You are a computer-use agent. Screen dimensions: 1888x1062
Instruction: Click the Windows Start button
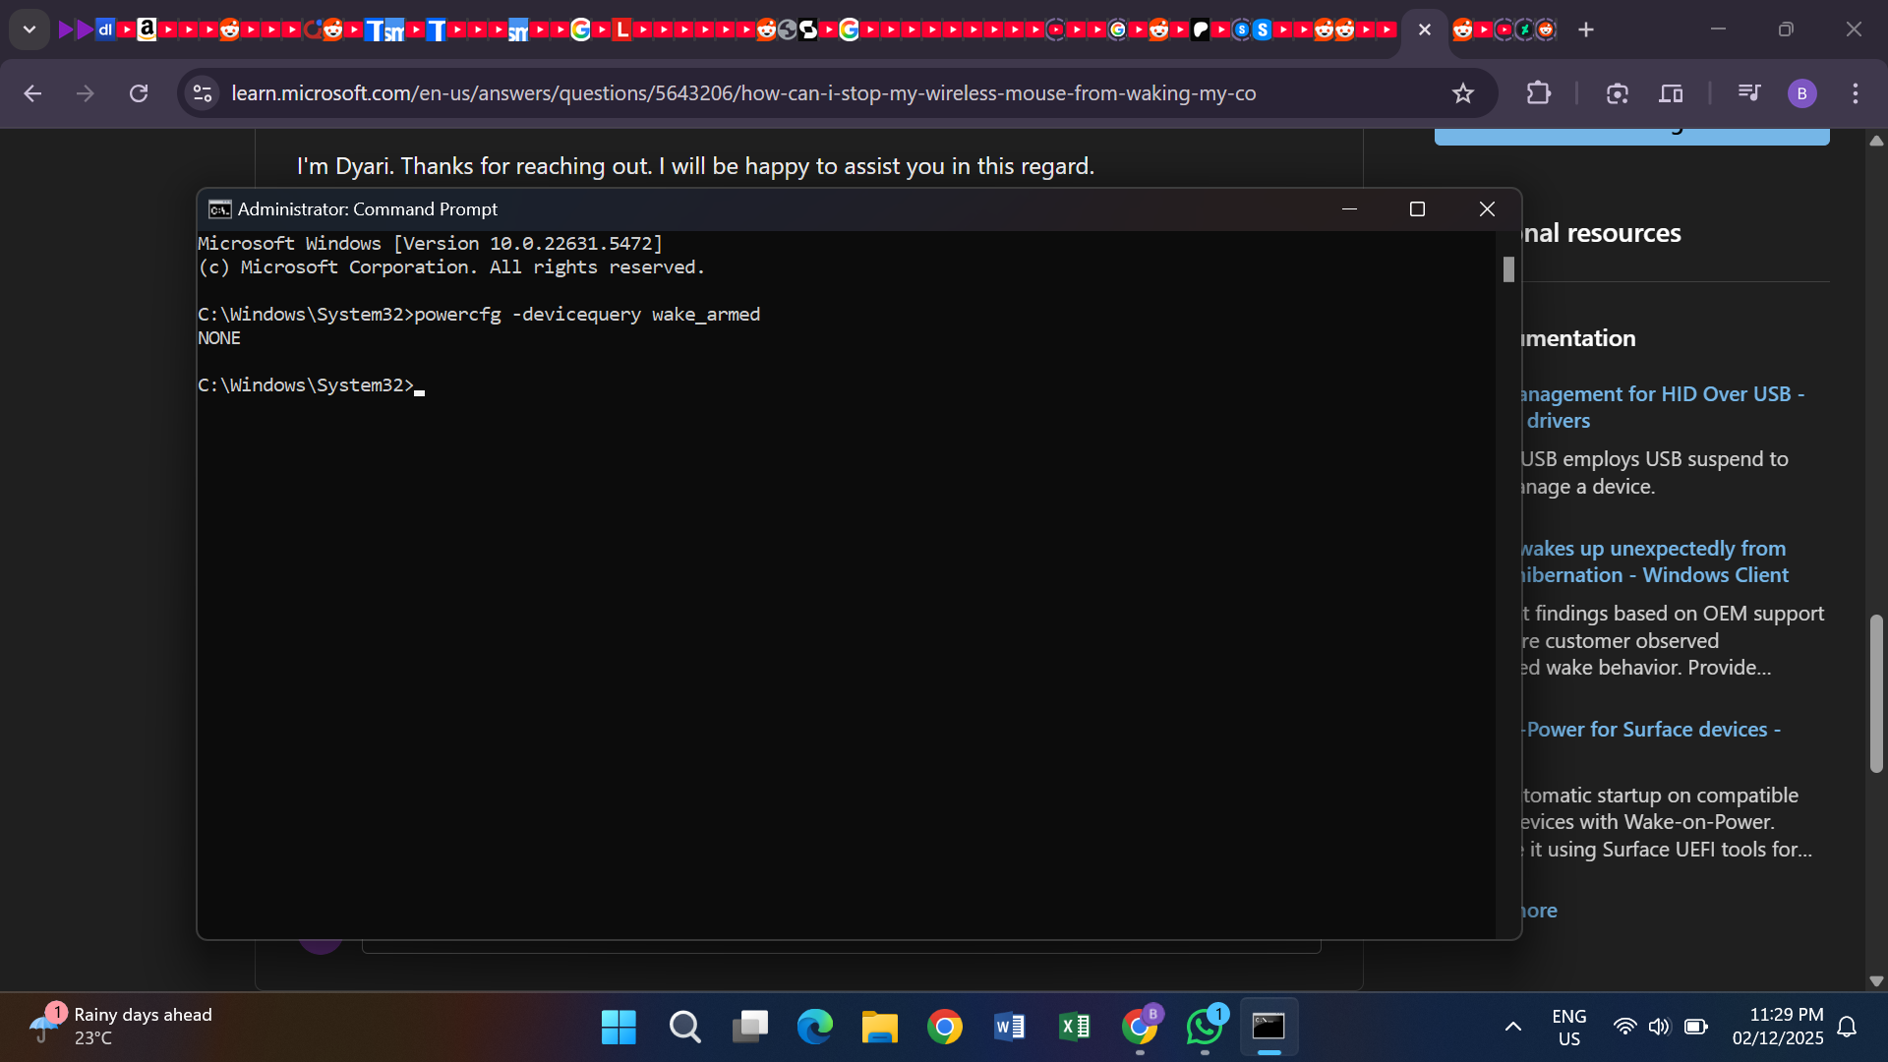[618, 1027]
